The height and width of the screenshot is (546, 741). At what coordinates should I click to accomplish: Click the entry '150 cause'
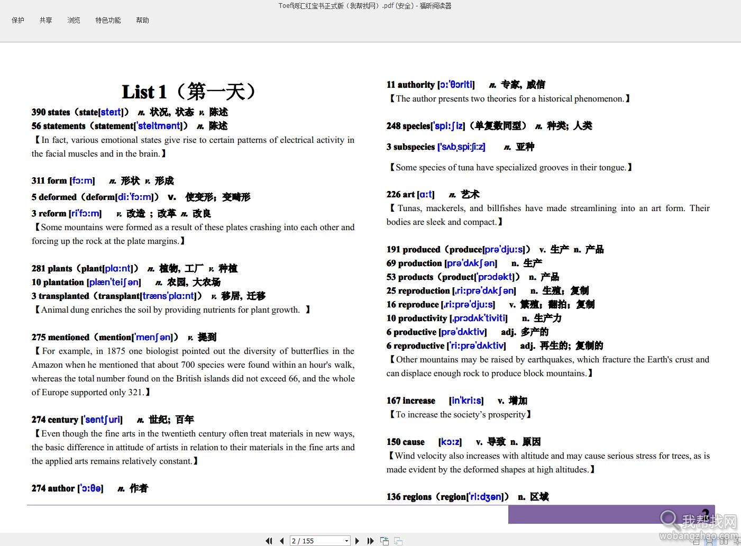click(464, 442)
